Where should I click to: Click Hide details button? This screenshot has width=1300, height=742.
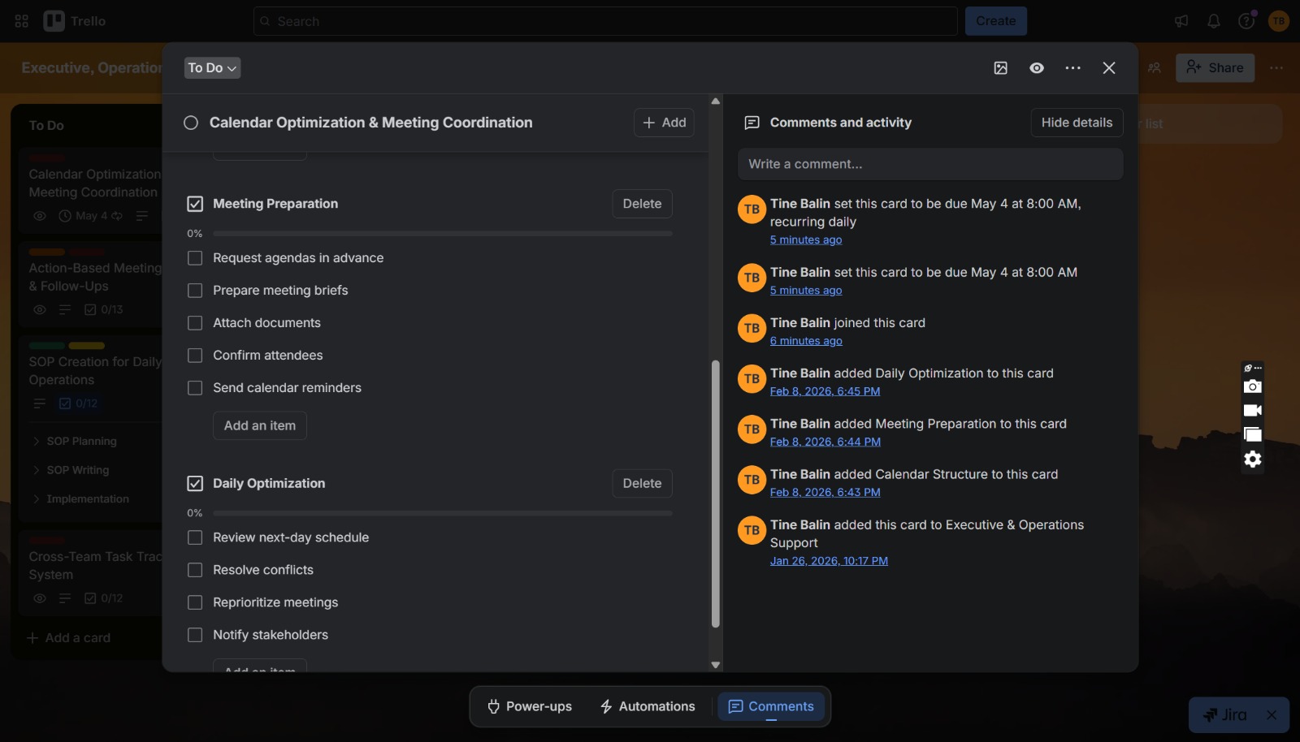1077,123
